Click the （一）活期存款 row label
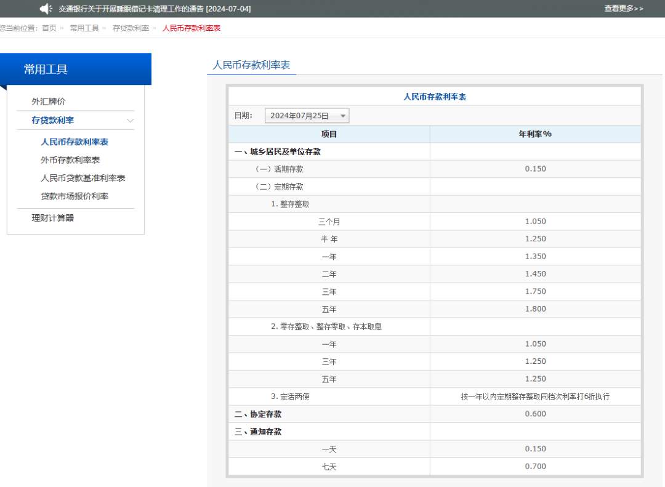665x487 pixels. point(279,169)
